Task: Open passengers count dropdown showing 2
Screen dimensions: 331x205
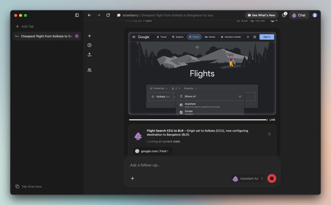Action: point(176,89)
